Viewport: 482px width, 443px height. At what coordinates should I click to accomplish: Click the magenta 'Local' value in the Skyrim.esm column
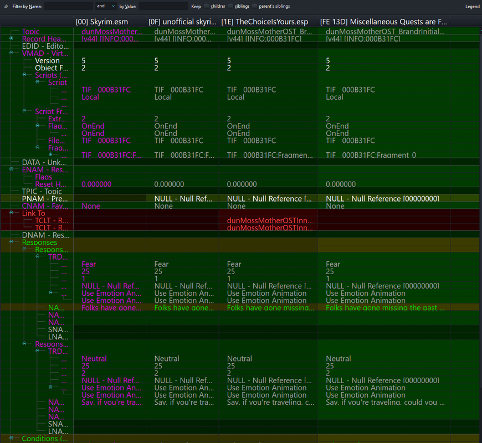90,97
